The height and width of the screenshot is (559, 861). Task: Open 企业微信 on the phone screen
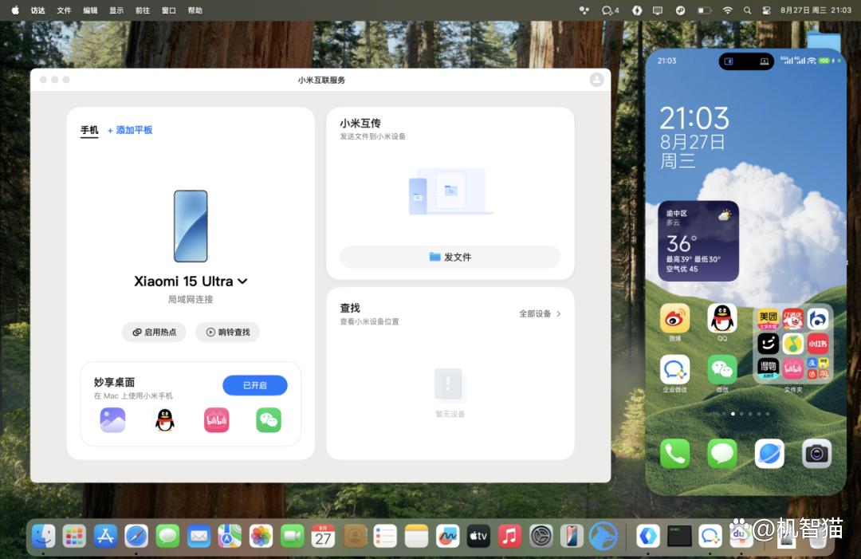(675, 369)
